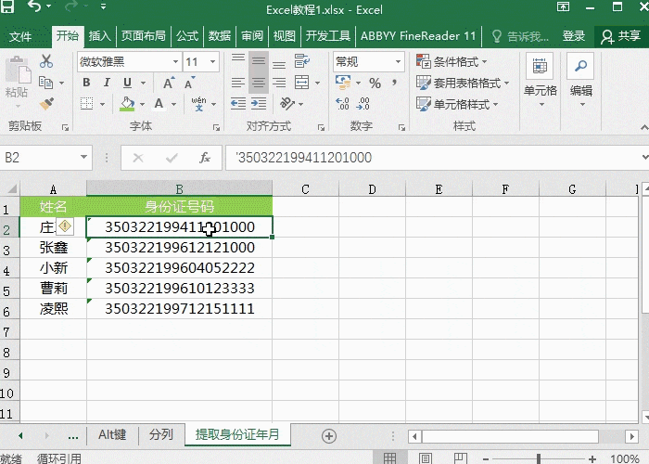649x464 pixels.
Task: Open the Name Box dropdown arrow
Action: click(83, 158)
